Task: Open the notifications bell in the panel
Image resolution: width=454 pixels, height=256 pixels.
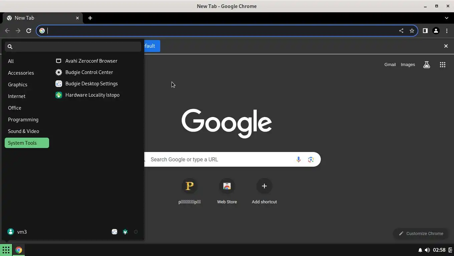Action: click(420, 250)
